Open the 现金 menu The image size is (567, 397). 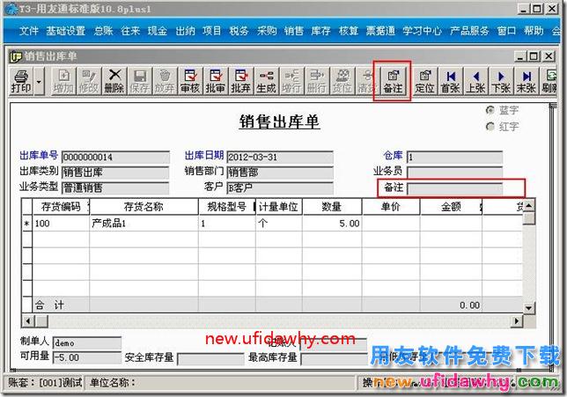(x=158, y=31)
